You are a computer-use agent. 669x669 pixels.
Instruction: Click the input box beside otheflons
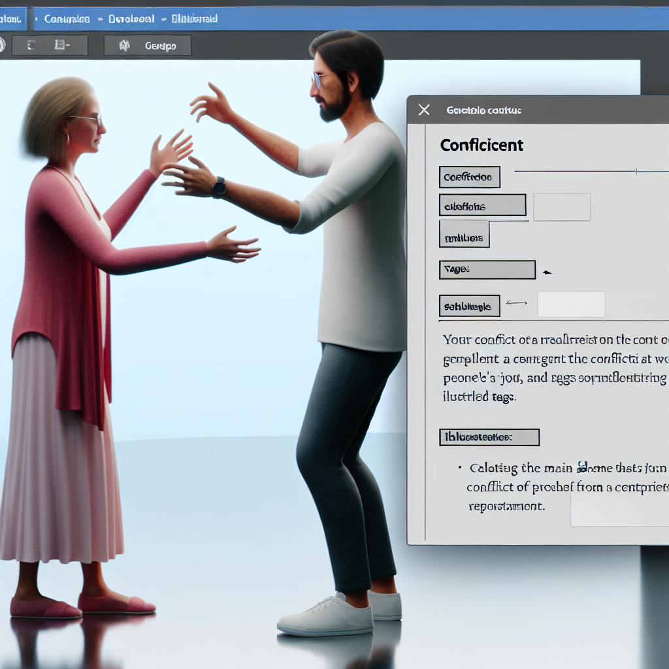[x=562, y=207]
